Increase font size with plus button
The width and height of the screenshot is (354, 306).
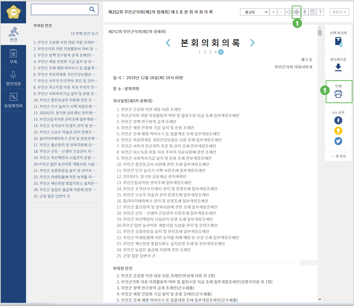(273, 12)
